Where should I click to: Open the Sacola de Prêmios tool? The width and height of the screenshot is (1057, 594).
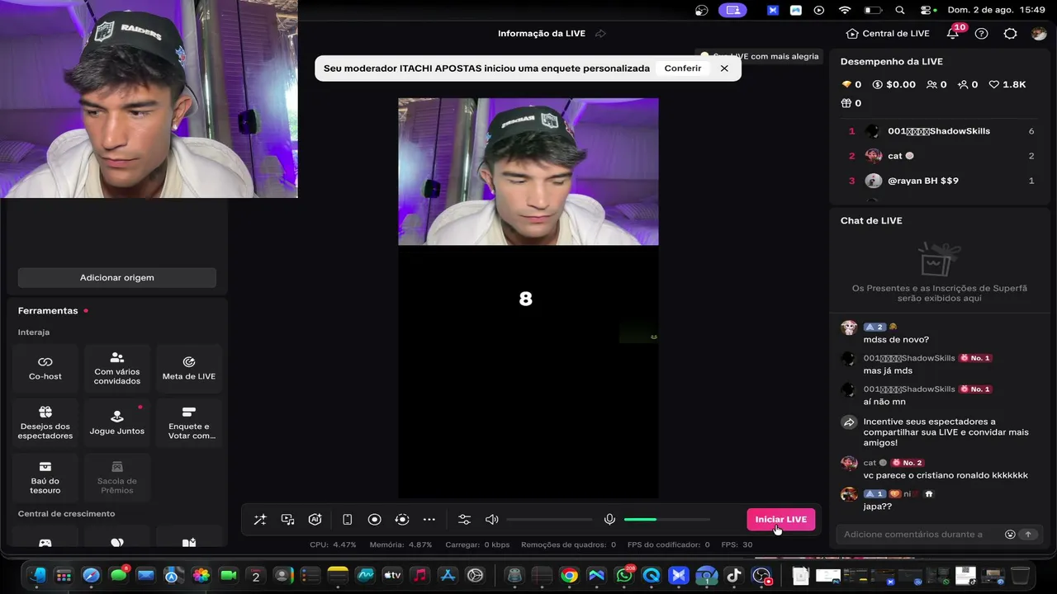117,477
